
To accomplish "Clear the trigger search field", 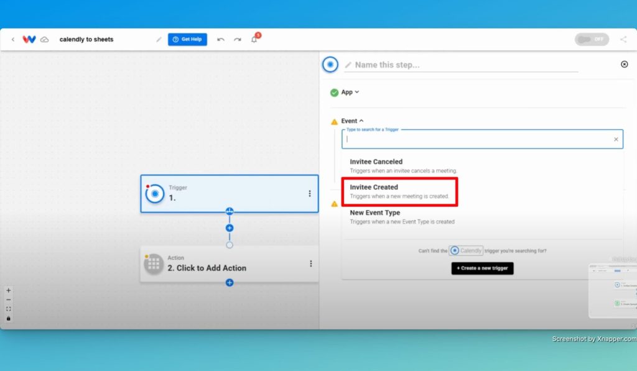I will click(x=616, y=139).
